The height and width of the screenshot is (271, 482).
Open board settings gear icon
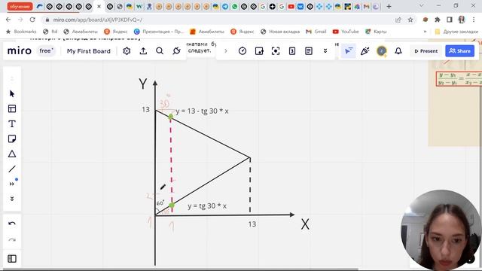[127, 51]
